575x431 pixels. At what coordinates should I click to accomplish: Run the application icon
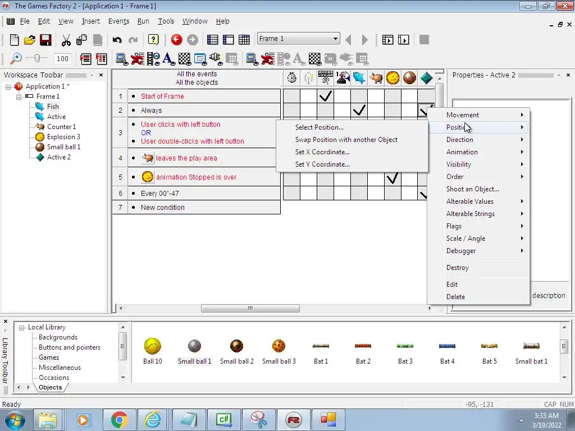coord(387,40)
